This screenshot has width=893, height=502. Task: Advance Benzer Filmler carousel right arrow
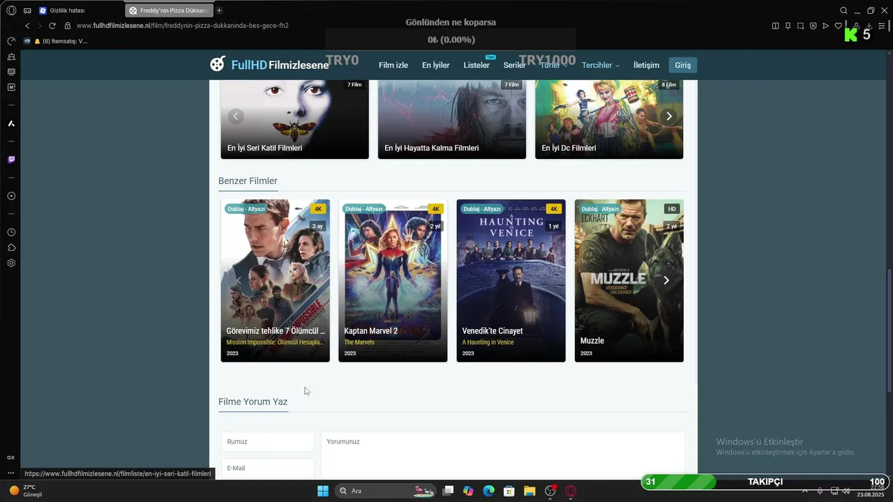[666, 280]
